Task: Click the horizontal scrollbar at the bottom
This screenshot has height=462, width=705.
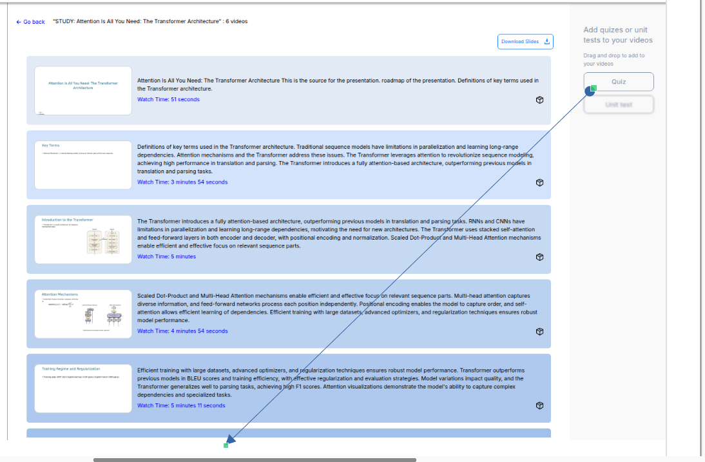Action: click(x=255, y=459)
